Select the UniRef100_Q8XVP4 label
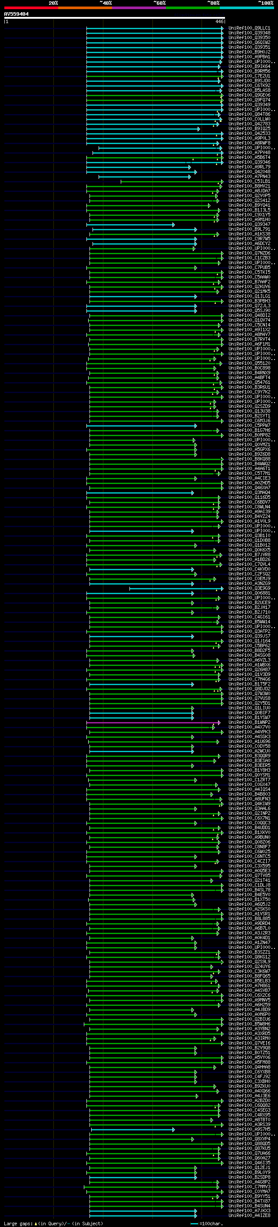 tap(249, 1139)
